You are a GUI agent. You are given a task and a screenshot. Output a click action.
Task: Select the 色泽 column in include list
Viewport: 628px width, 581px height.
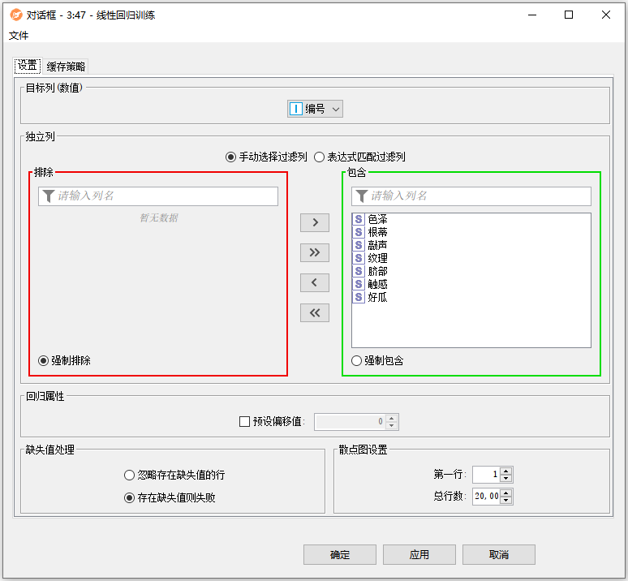[x=471, y=219]
